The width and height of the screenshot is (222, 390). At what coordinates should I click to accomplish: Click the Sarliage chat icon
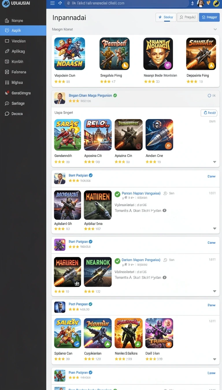[7, 103]
